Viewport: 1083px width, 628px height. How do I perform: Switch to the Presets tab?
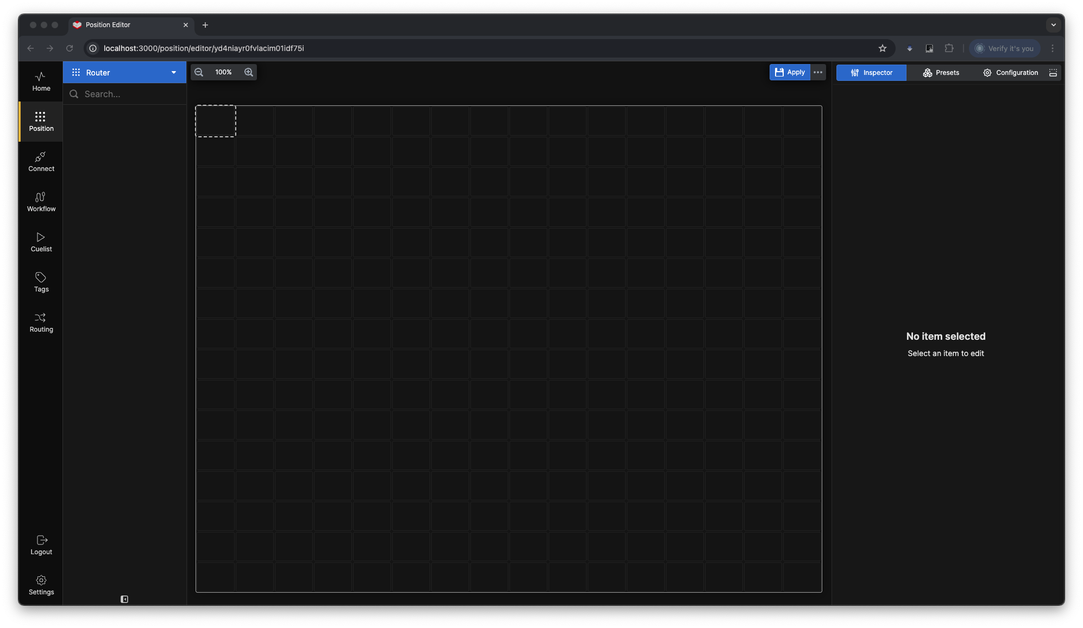point(941,73)
